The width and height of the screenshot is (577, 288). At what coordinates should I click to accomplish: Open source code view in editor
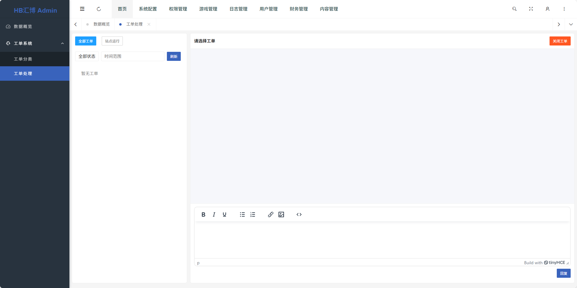tap(299, 214)
